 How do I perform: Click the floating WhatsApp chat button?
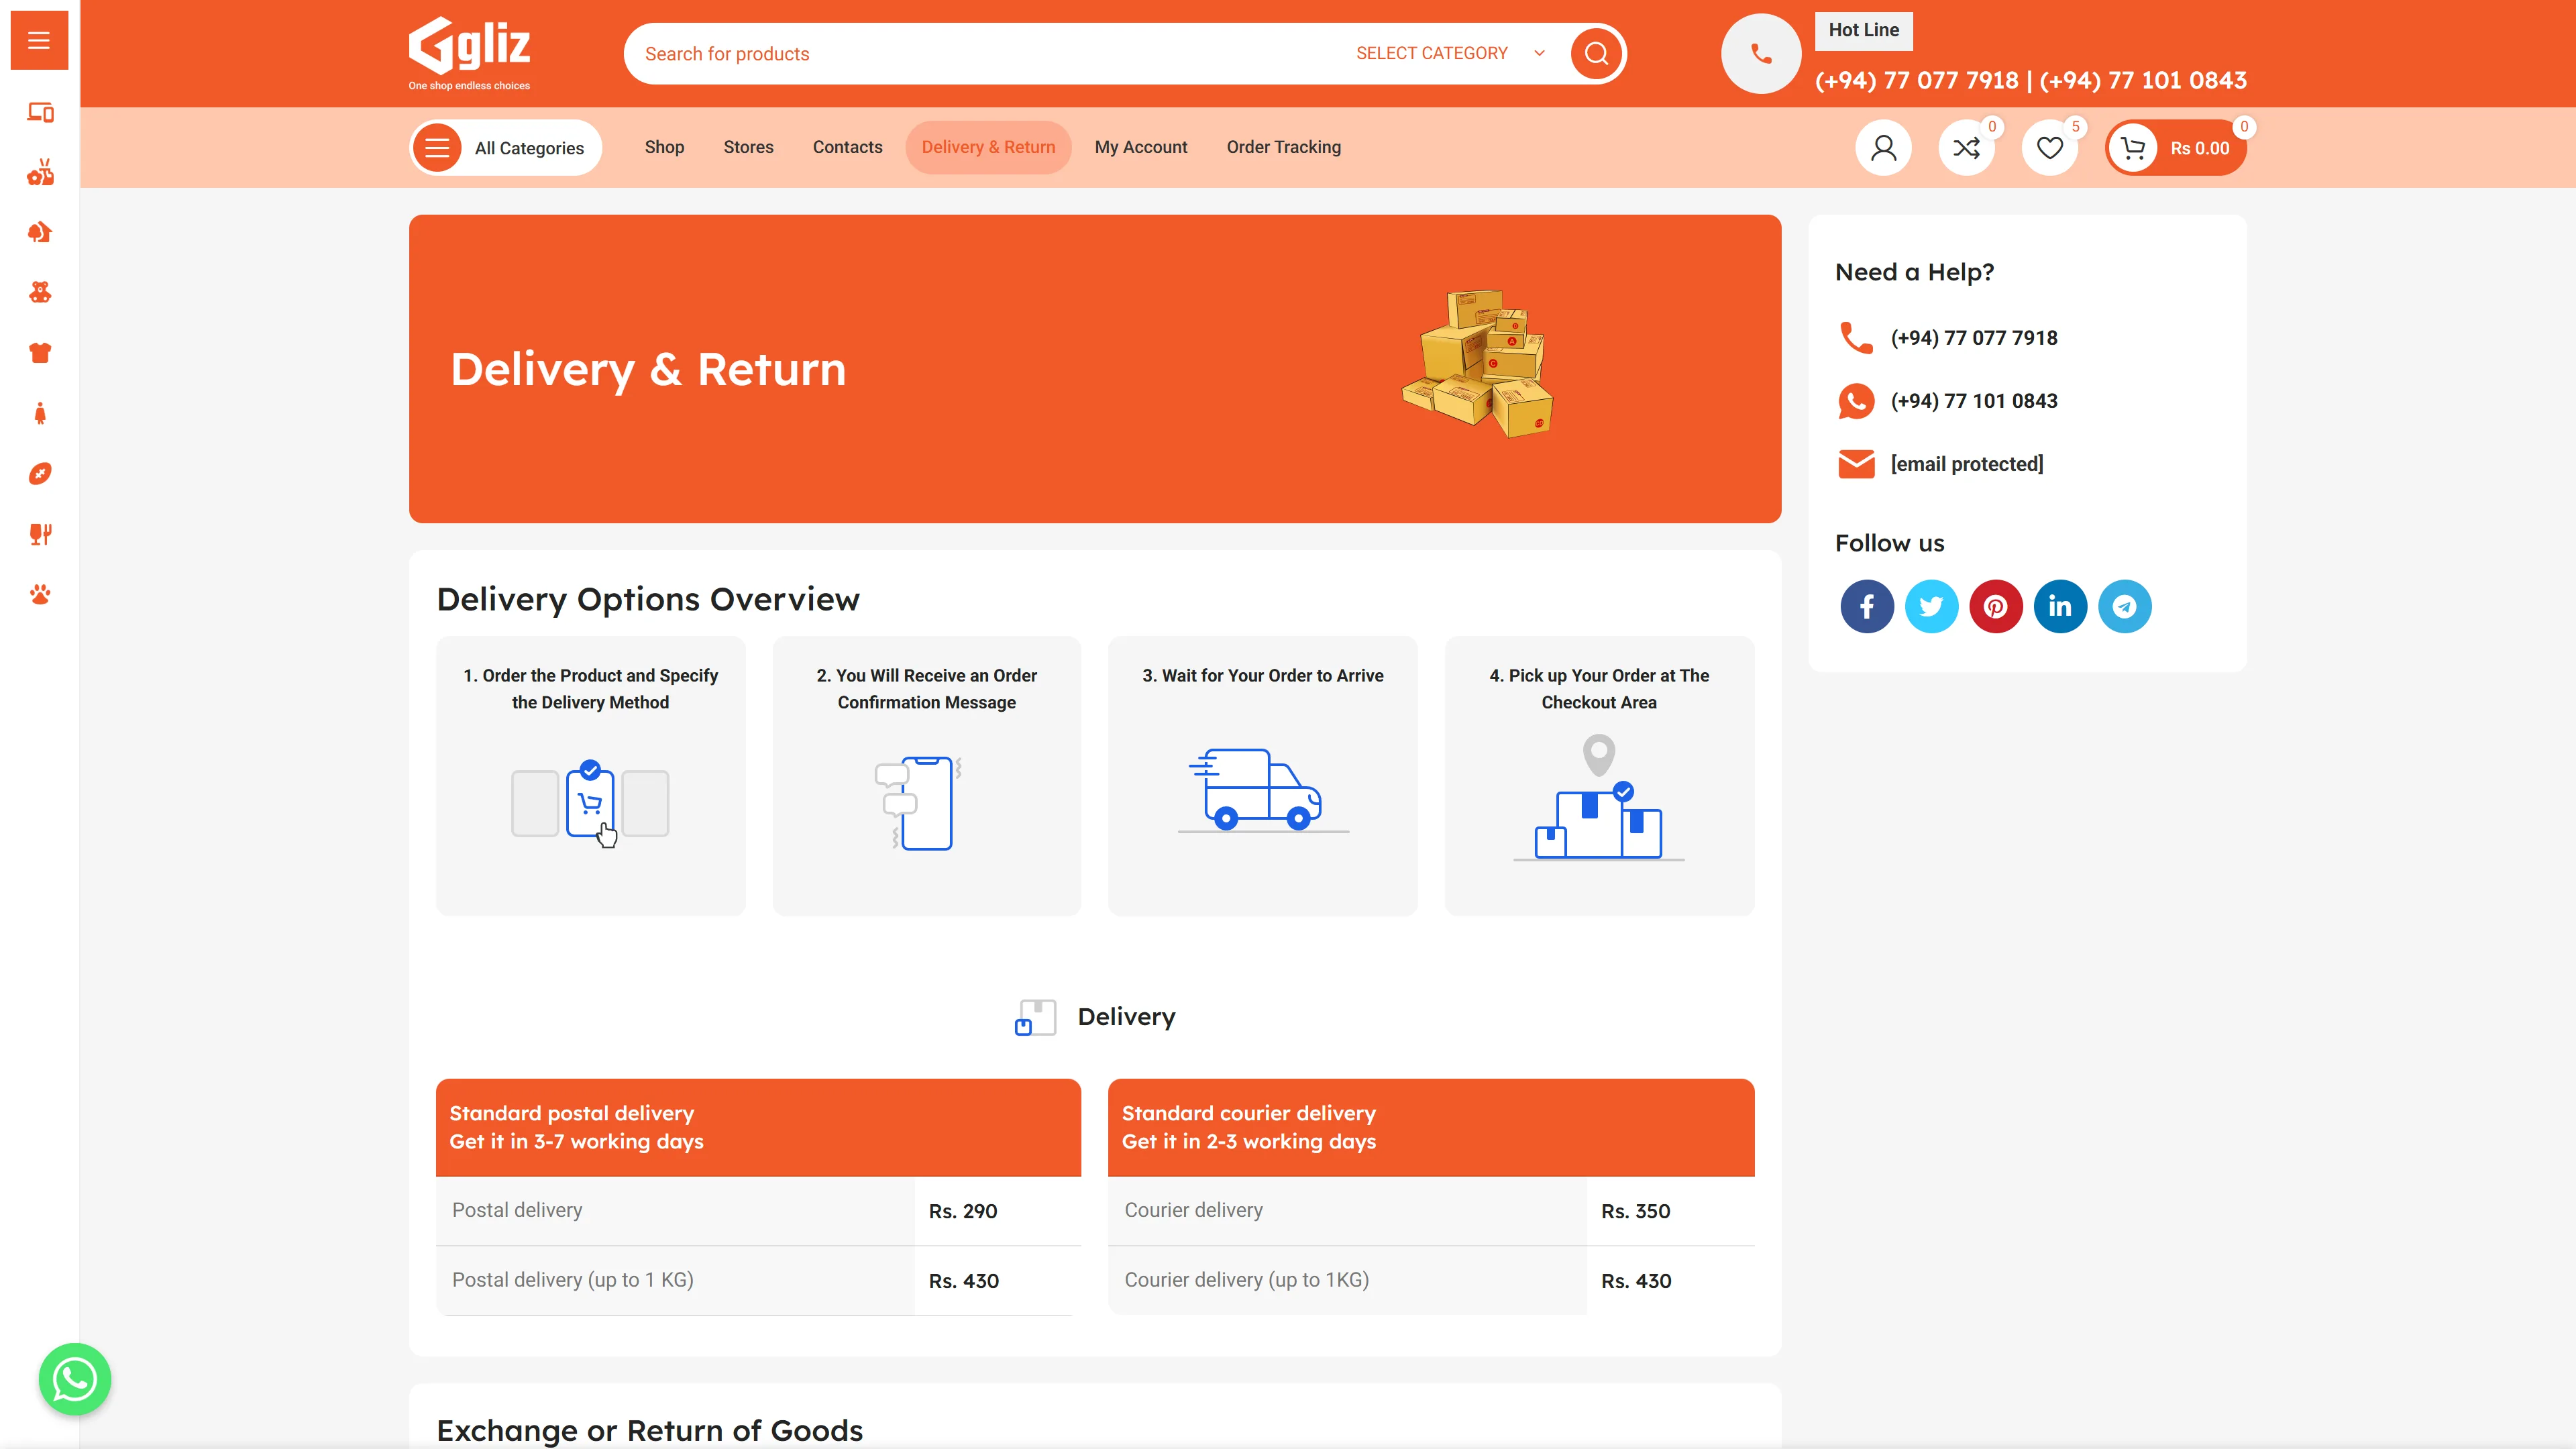(x=75, y=1378)
